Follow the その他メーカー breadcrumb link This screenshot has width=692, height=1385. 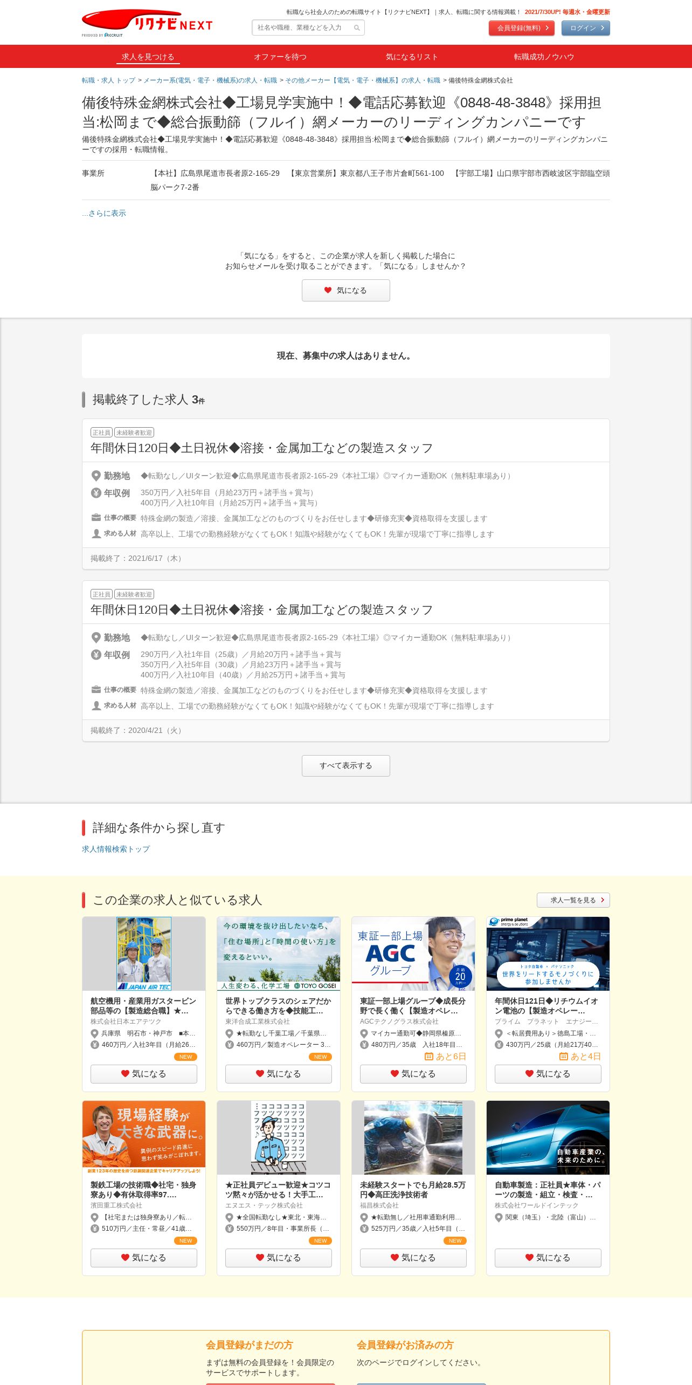tap(363, 80)
